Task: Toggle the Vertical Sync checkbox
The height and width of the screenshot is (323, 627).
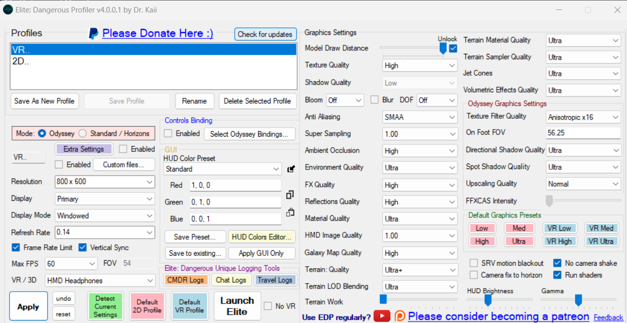Action: [82, 247]
